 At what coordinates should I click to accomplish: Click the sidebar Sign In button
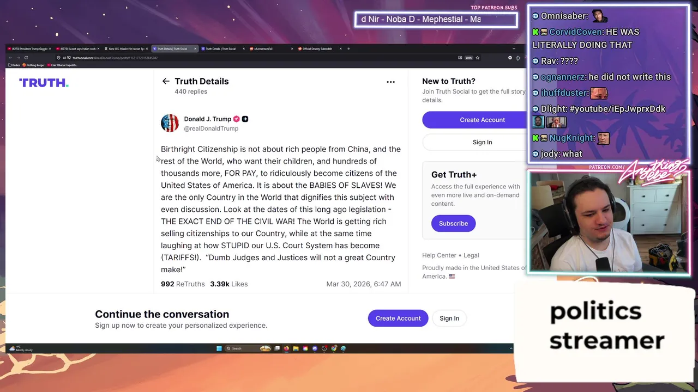click(x=482, y=142)
